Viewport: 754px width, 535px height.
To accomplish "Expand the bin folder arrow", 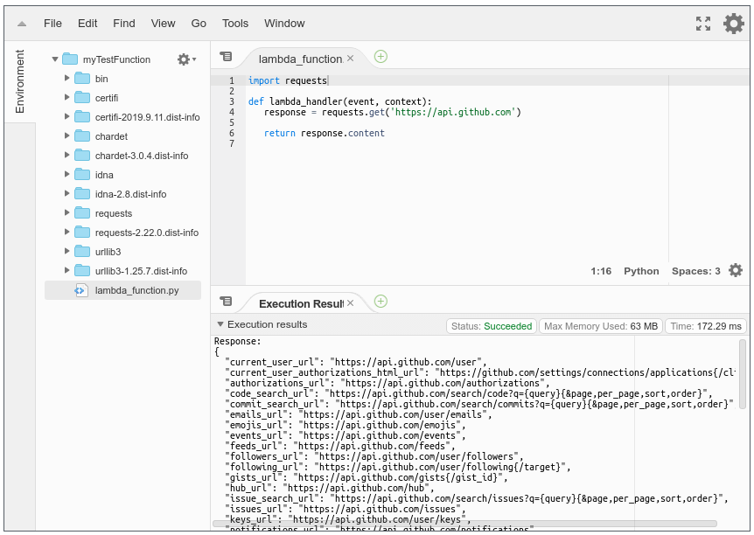I will (66, 78).
